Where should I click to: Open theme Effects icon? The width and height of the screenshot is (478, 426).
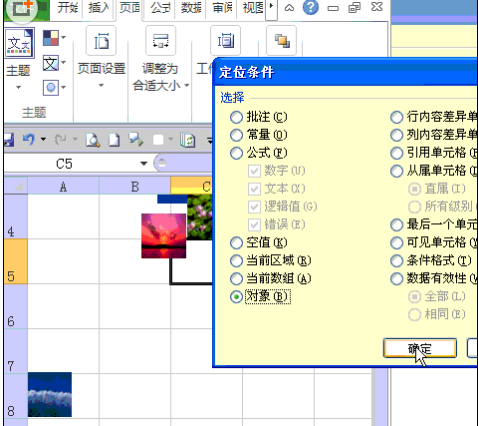tap(51, 88)
